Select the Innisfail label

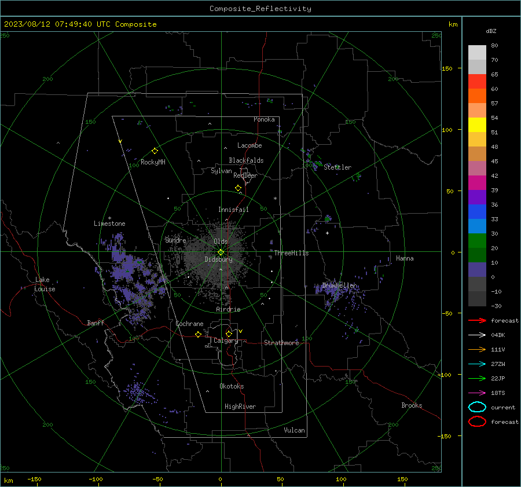(x=233, y=210)
